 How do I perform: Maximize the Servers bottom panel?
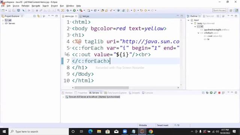[236, 93]
